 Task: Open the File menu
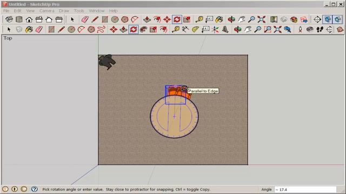(6, 11)
